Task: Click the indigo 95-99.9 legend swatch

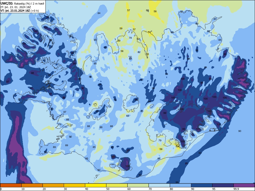Action: click(x=223, y=185)
